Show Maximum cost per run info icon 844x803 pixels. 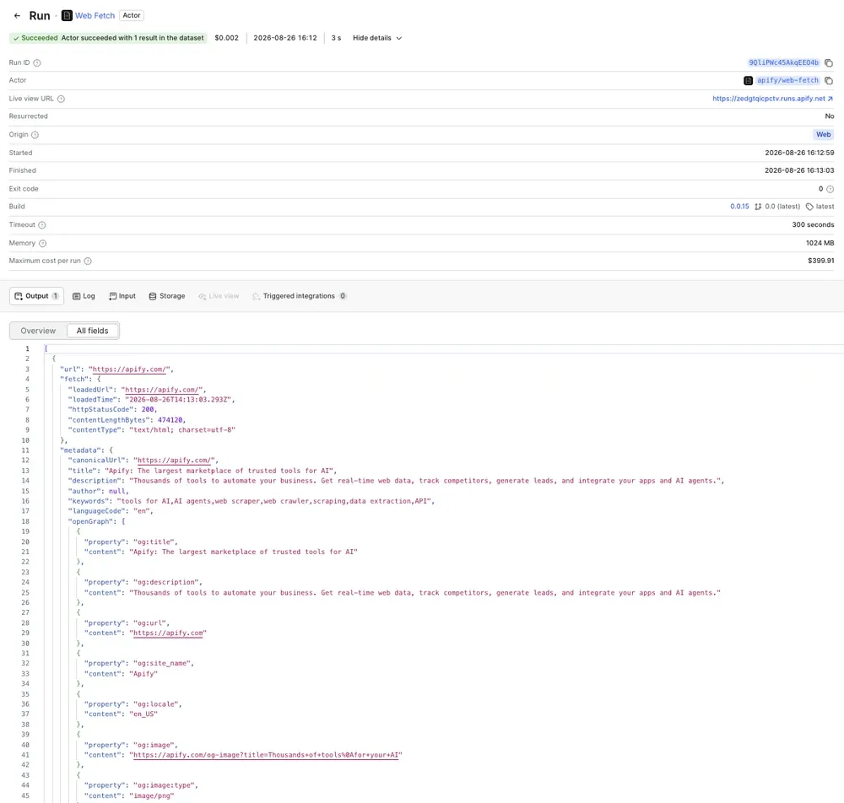(88, 261)
